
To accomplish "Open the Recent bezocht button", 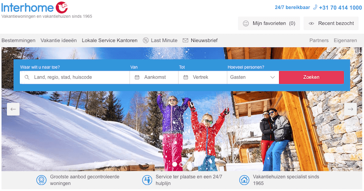I will [331, 23].
